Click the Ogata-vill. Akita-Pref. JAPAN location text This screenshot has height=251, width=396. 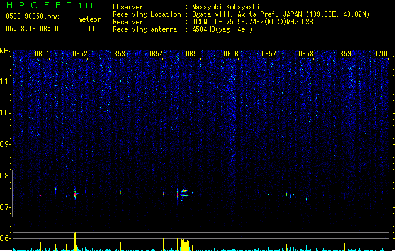[281, 14]
